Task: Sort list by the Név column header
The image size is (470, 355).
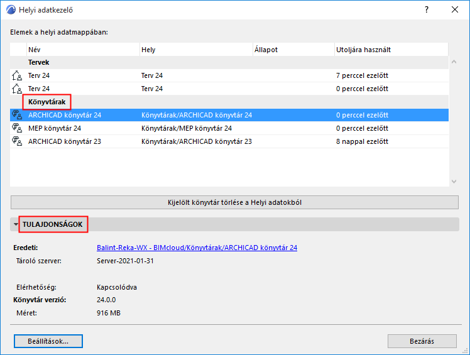Action: click(x=83, y=50)
